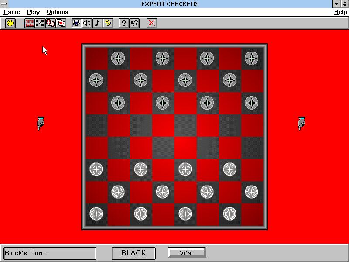Click the restore up-down arrow title button
The height and width of the screenshot is (262, 349).
coord(345,4)
